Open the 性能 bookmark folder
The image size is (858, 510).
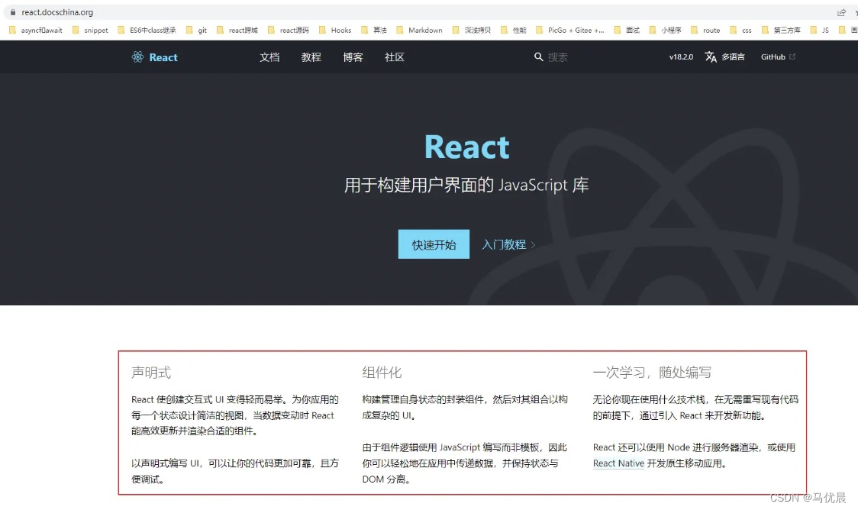coord(513,30)
